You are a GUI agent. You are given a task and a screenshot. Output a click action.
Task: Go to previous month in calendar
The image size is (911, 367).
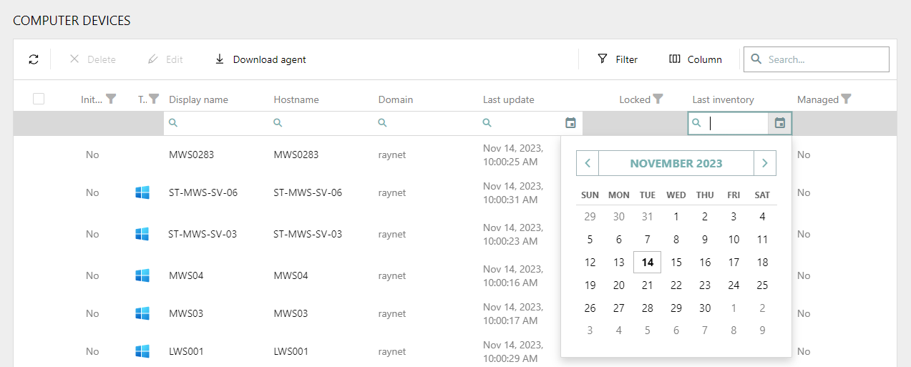point(588,163)
